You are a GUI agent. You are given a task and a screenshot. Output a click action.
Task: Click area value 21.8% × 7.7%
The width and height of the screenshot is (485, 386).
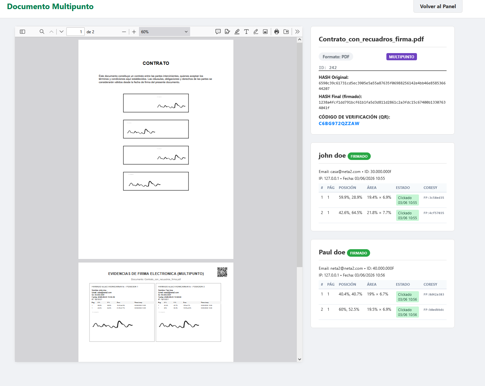[x=379, y=213]
